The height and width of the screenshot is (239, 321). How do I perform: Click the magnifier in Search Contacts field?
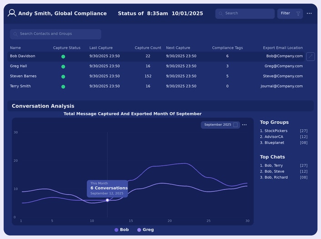tap(15, 34)
